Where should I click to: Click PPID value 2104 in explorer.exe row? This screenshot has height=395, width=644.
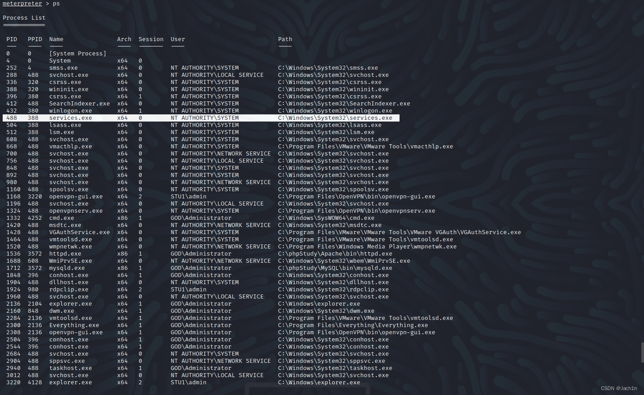tap(35, 304)
